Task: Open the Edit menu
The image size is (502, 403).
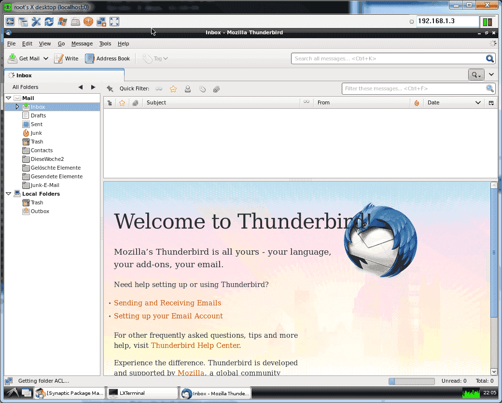Action: pos(27,43)
